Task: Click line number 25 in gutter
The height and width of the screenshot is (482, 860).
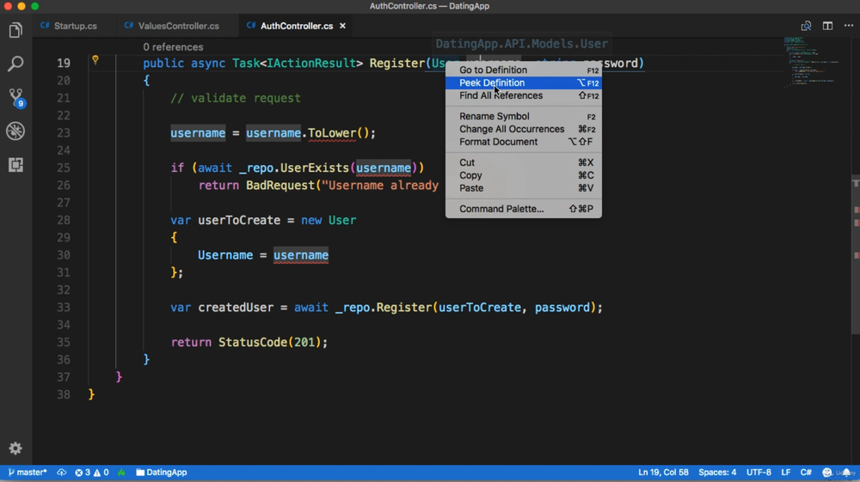Action: 64,168
